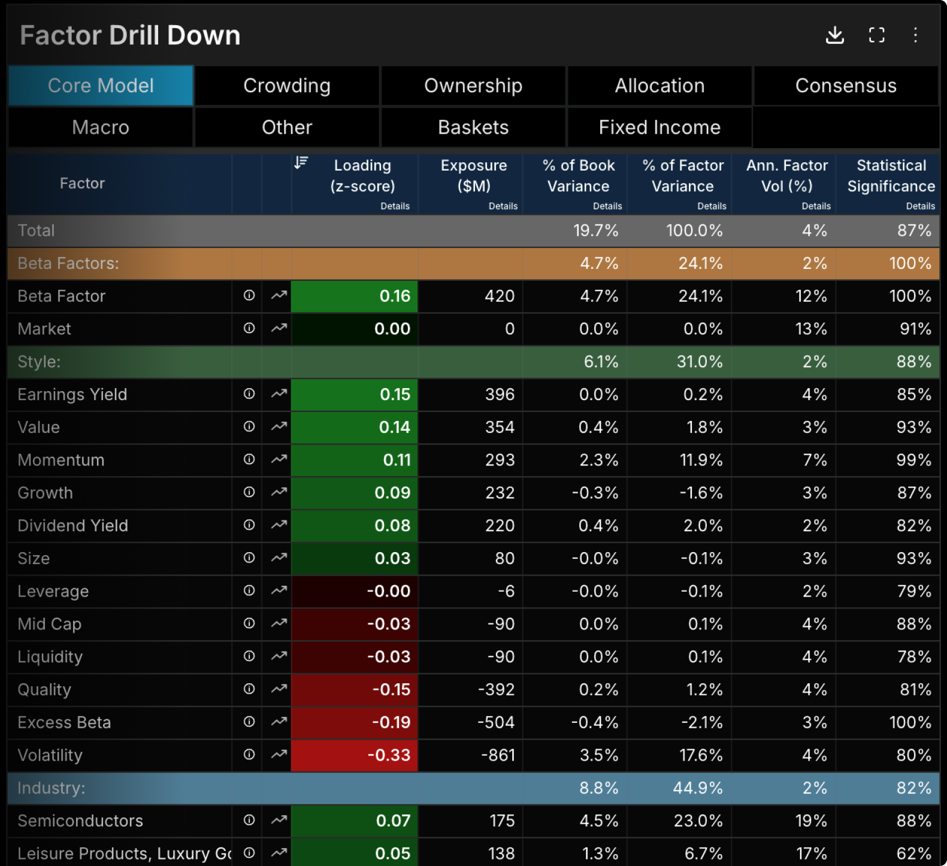Switch to the Macro tab

click(x=101, y=128)
